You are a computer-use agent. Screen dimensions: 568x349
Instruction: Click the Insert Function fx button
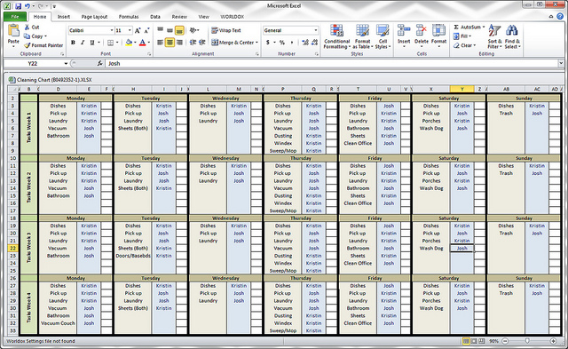click(x=99, y=63)
